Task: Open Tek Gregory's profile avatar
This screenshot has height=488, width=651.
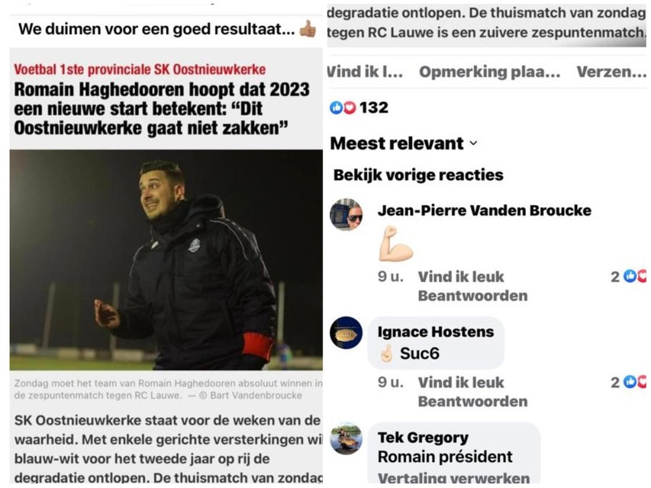Action: (x=346, y=439)
